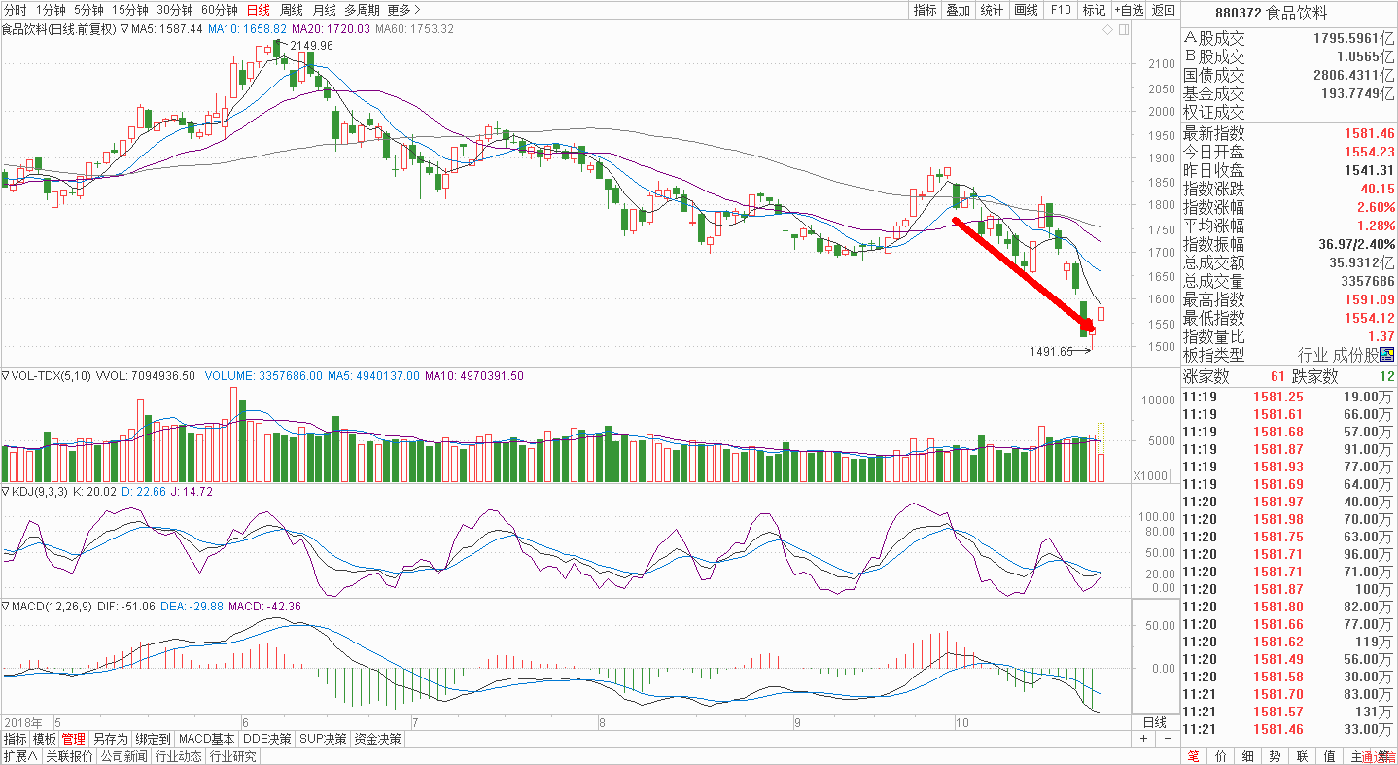Select the 细 detail tab
Image resolution: width=1398 pixels, height=765 pixels.
pyautogui.click(x=1248, y=756)
